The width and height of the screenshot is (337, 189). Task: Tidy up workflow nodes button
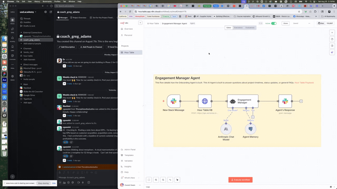177,180
